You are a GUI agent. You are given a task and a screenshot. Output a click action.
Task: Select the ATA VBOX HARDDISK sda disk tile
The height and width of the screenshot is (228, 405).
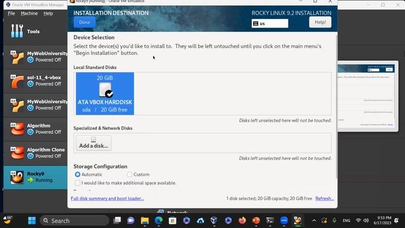coord(105,94)
